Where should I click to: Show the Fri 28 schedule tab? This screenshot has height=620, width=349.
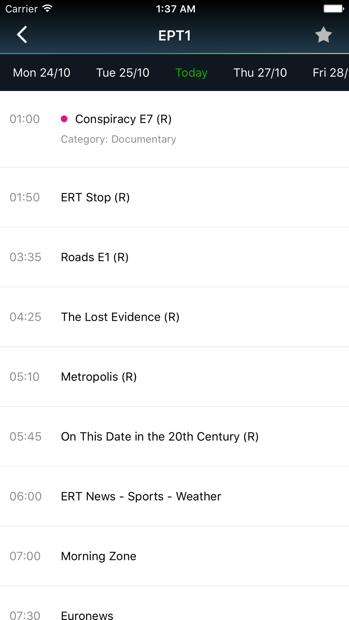[330, 73]
